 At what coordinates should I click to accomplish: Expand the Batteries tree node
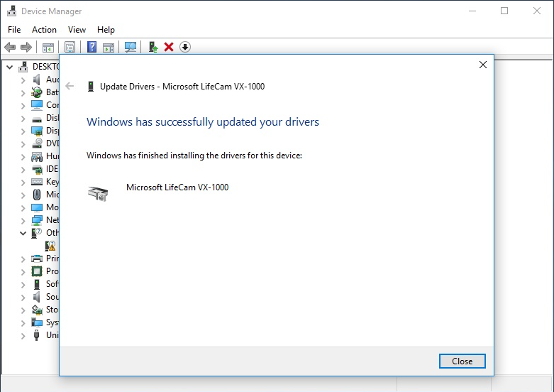point(23,93)
